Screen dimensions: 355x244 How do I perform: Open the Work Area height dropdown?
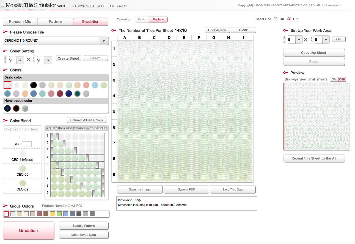click(x=326, y=40)
